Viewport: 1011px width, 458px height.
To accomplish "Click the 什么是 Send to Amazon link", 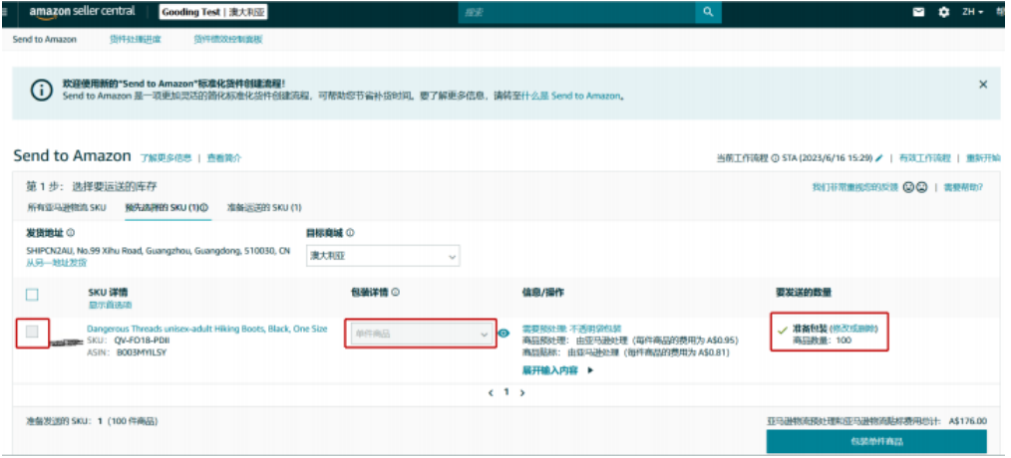I will pos(570,96).
